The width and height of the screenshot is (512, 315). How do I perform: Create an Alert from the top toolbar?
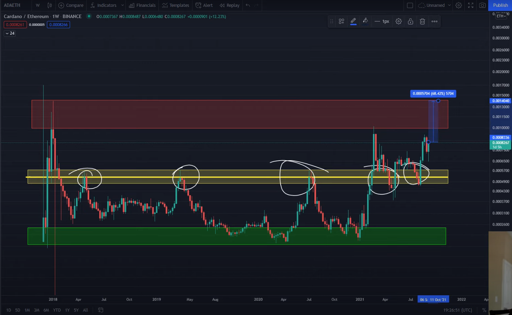point(204,5)
